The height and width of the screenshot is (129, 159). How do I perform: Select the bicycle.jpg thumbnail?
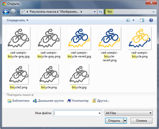pos(79,74)
